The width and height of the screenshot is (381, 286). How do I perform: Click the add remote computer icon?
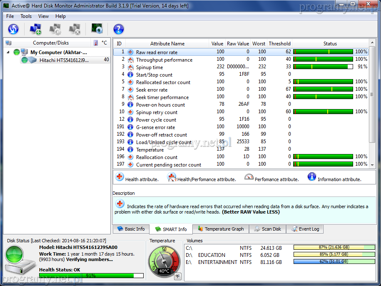35,29
